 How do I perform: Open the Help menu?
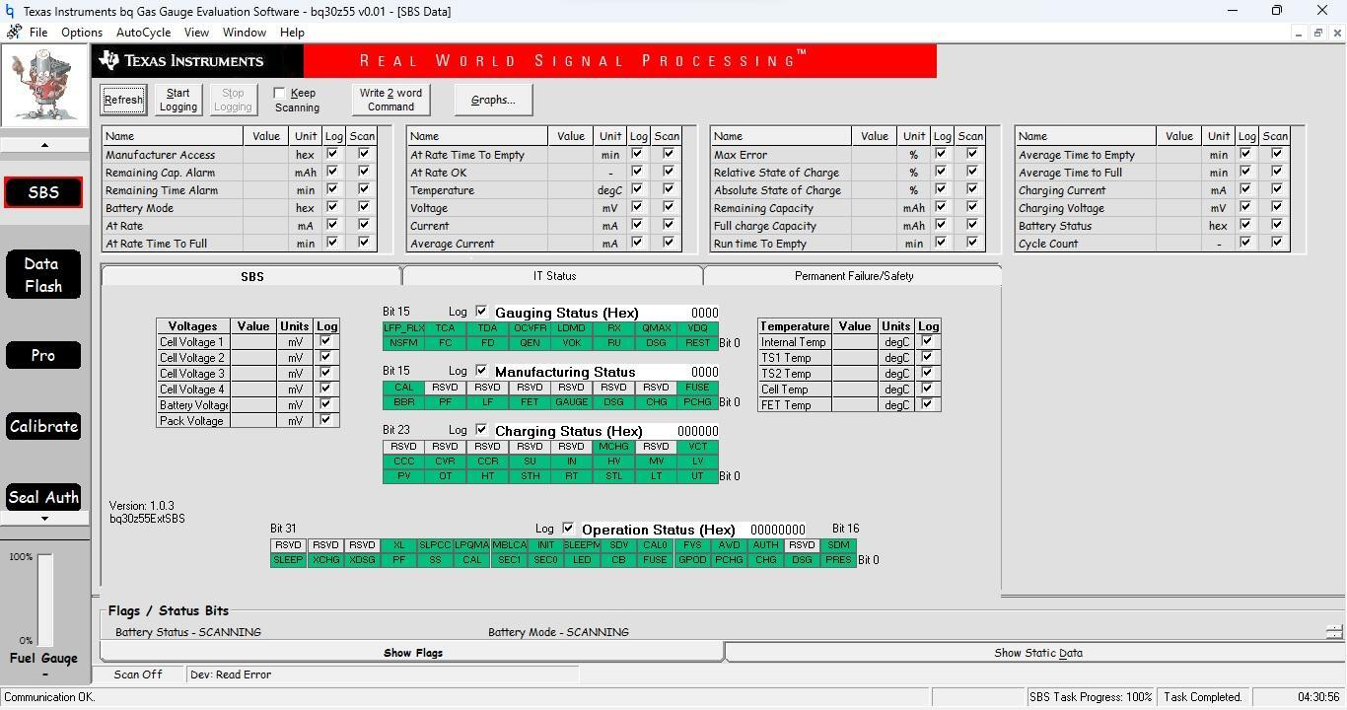[x=292, y=33]
